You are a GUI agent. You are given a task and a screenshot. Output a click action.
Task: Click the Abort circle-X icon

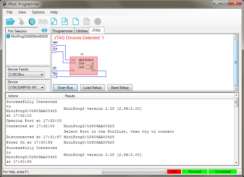[x=97, y=21]
